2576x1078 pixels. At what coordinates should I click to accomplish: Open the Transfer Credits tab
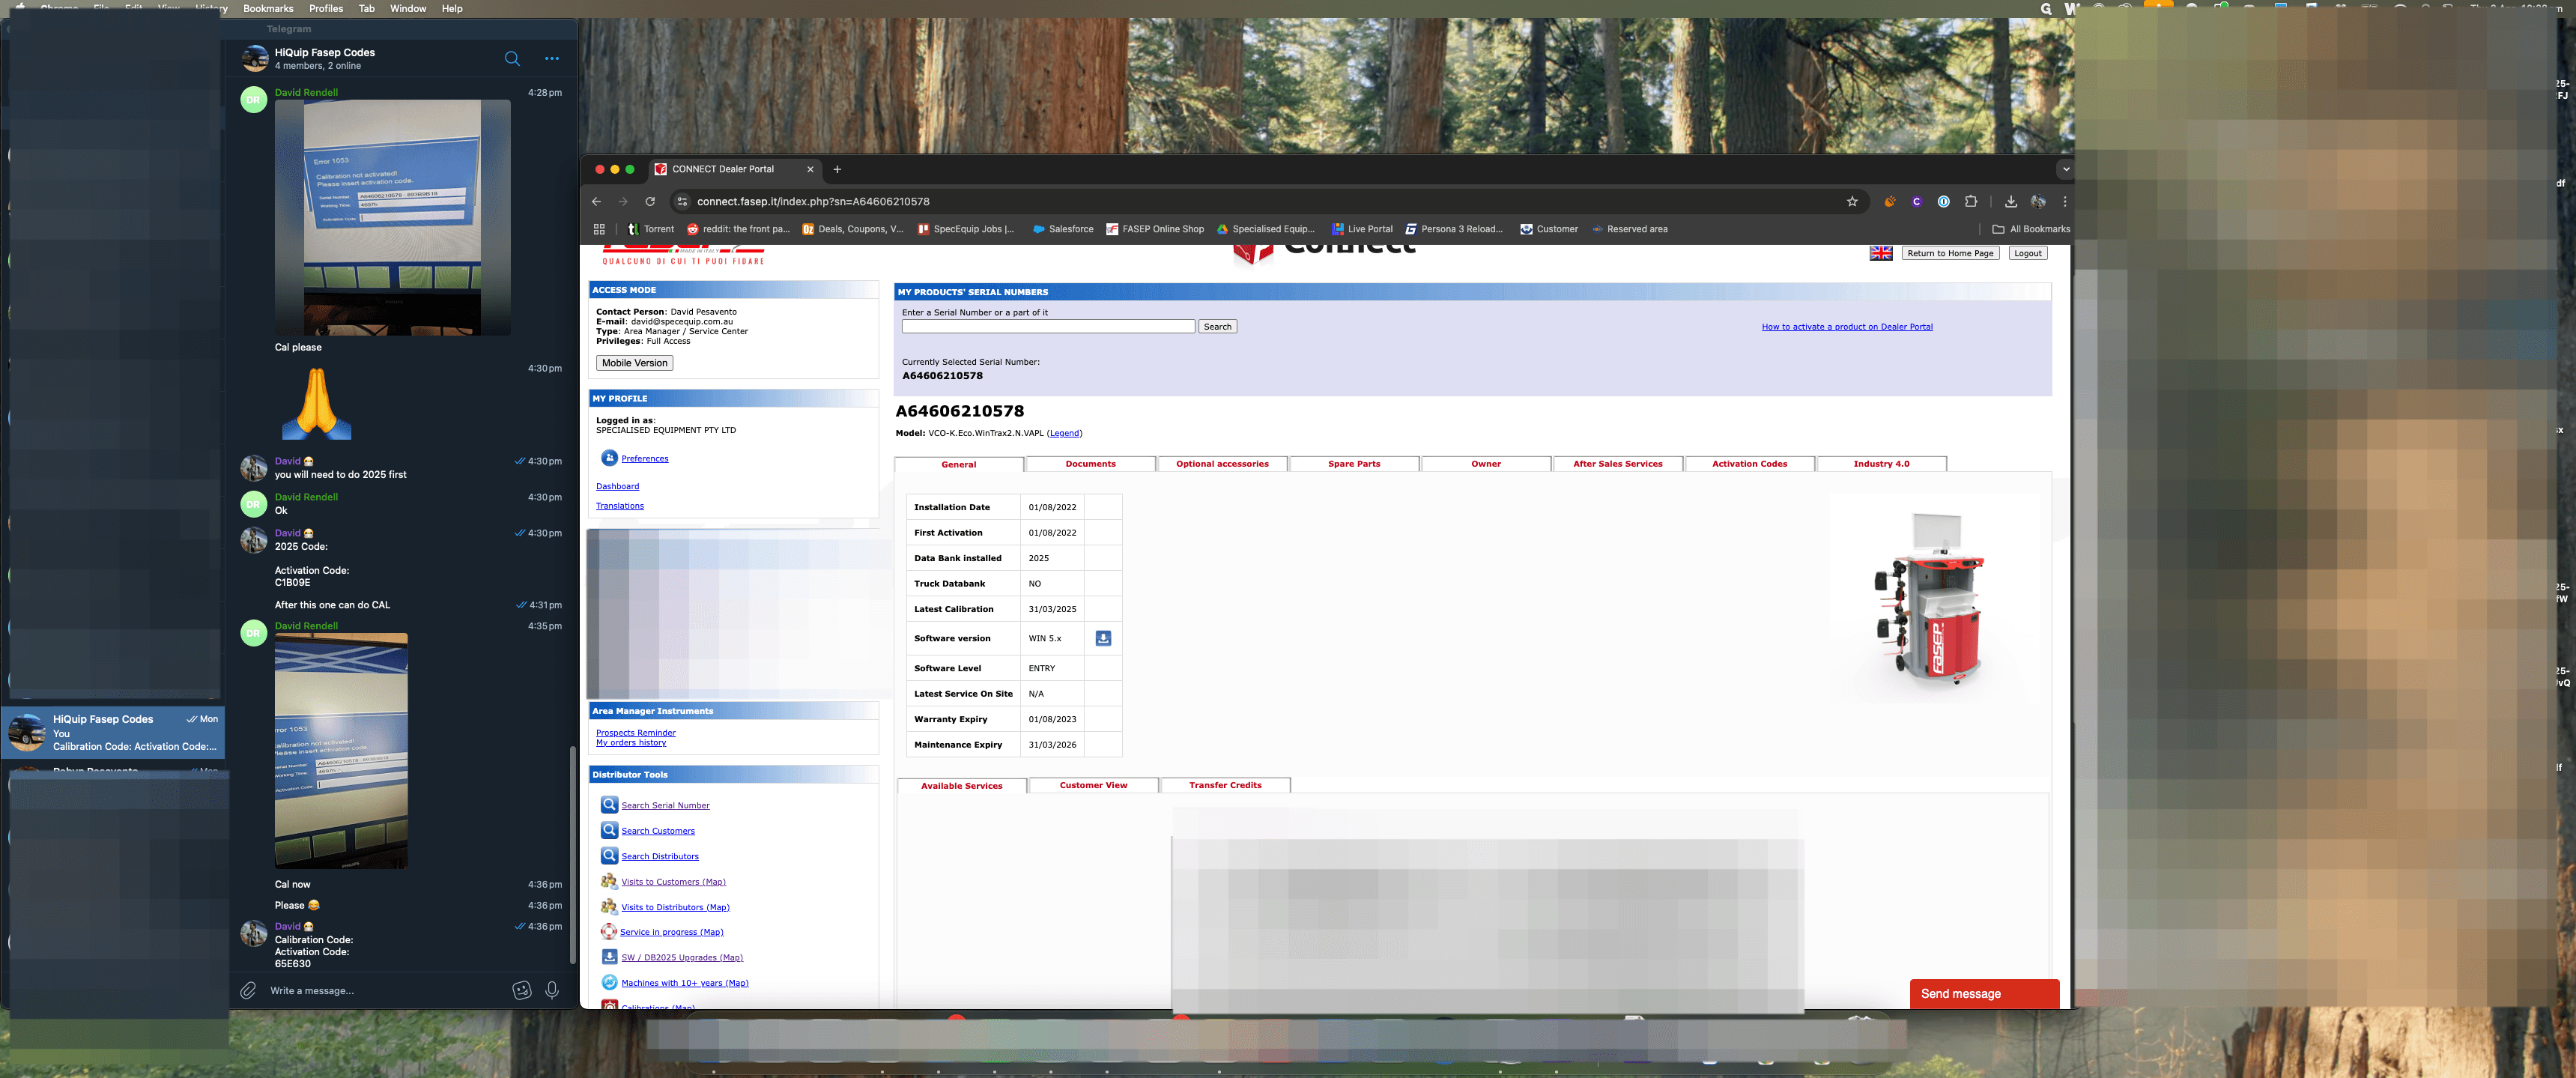pyautogui.click(x=1225, y=785)
